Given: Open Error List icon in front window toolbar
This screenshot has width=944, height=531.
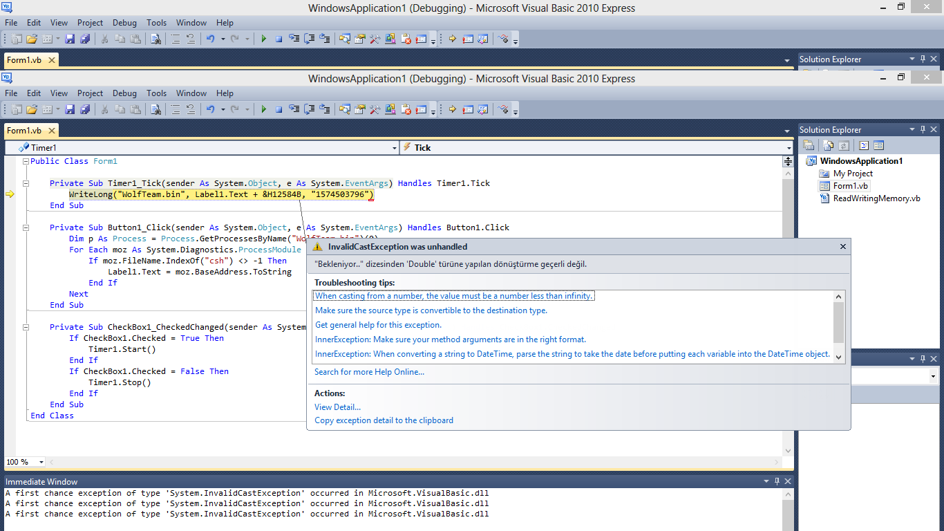Looking at the screenshot, I should click(406, 109).
